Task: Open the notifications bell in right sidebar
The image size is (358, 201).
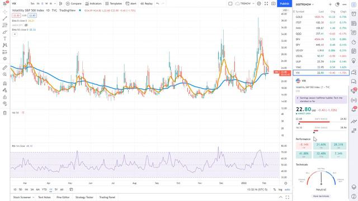Action: click(354, 109)
